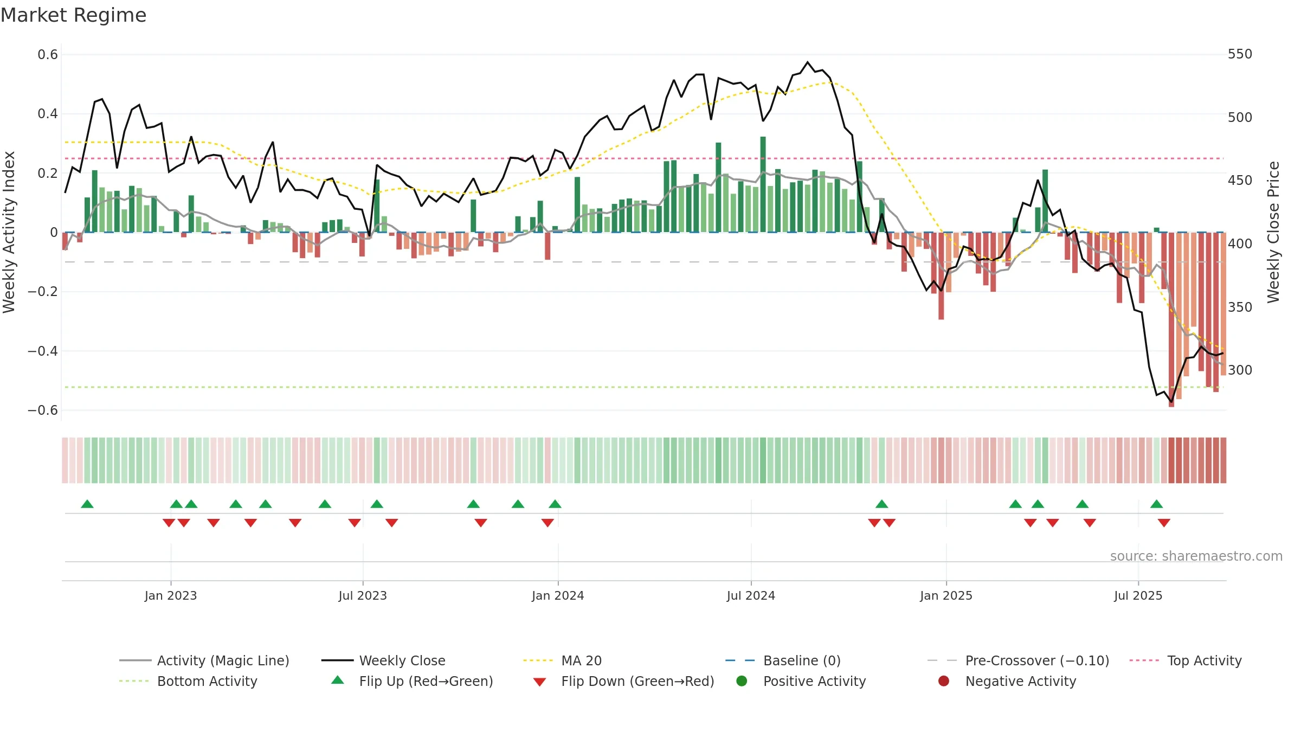Click the −0.6 activity axis tick
1301x732 pixels.
(x=43, y=410)
